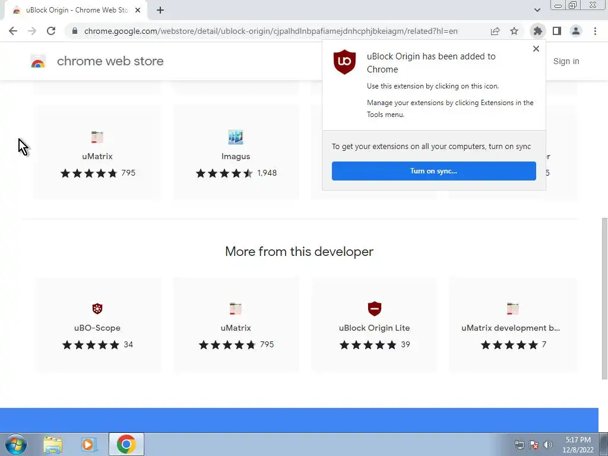Open the Extensions puzzle menu
Viewport: 608px width, 456px height.
[x=537, y=31]
